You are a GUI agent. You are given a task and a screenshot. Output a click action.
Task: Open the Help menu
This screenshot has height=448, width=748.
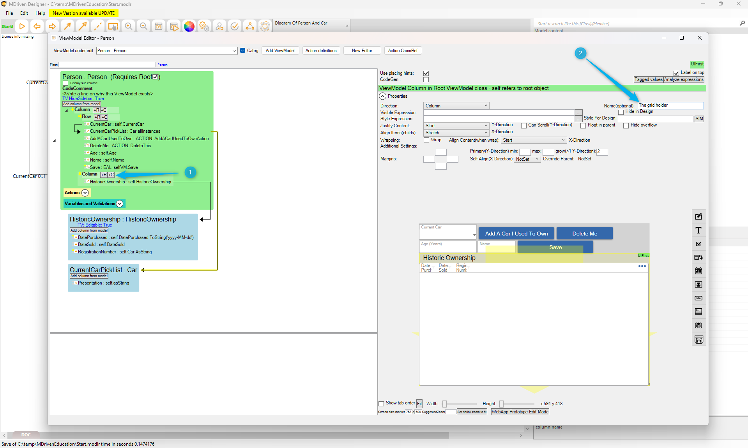point(40,13)
